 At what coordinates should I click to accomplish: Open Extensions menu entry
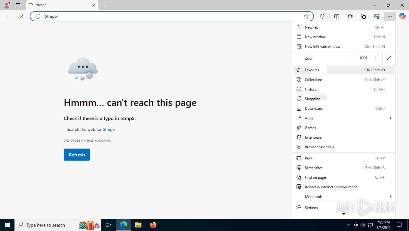point(344,137)
